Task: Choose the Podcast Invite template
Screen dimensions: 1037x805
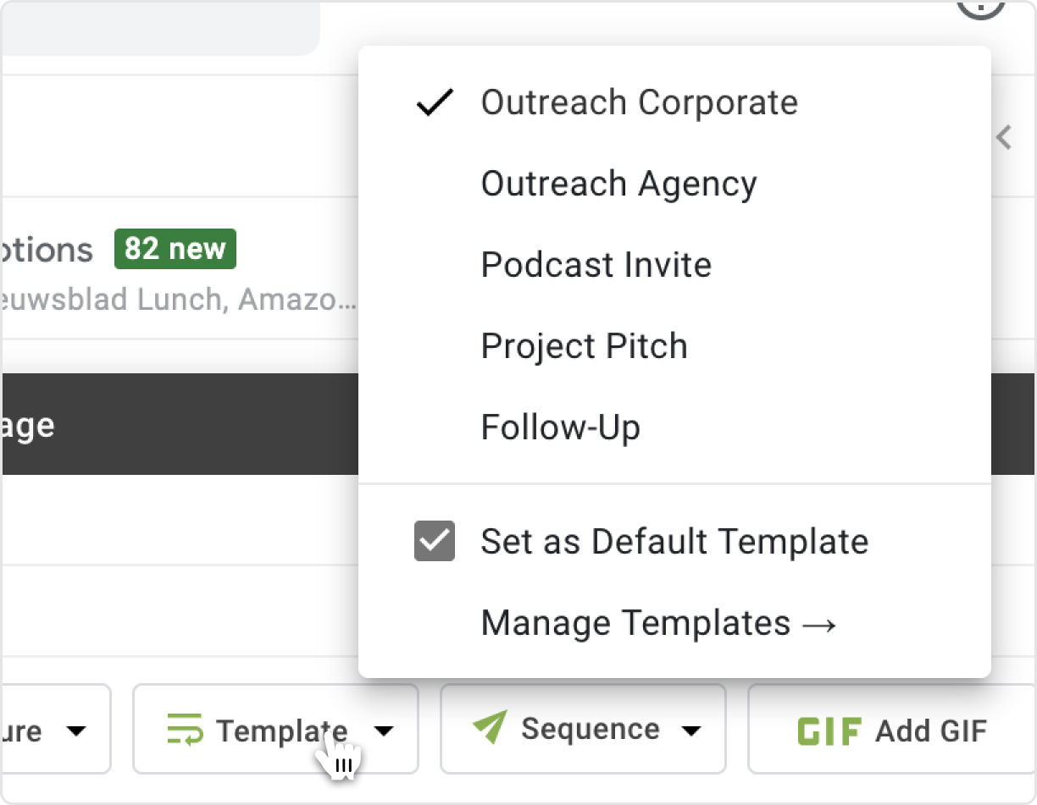Action: [596, 265]
